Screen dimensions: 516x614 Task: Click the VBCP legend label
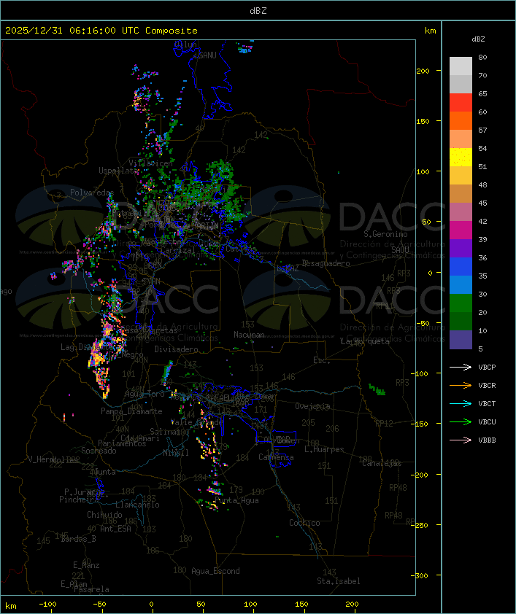pyautogui.click(x=487, y=368)
